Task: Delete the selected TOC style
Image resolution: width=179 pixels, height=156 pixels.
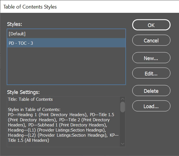Action: [151, 91]
